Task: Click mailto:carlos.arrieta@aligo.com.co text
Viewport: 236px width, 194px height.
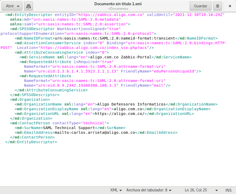Action: click(x=95, y=132)
